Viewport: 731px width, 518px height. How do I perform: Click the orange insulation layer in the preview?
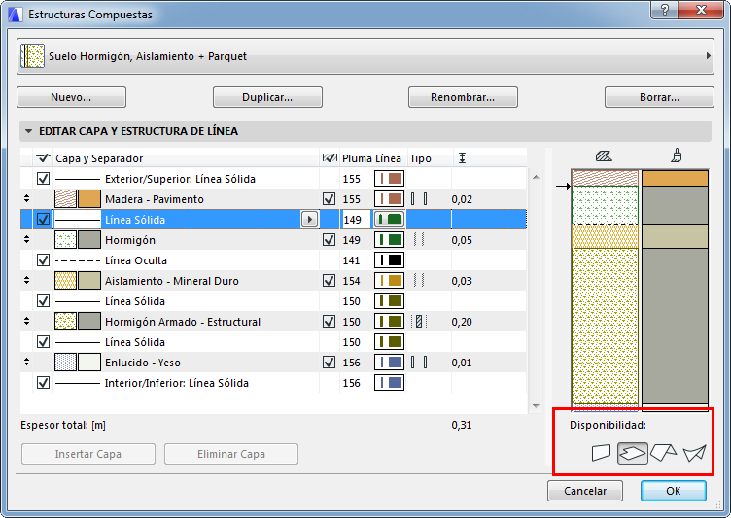click(x=605, y=236)
